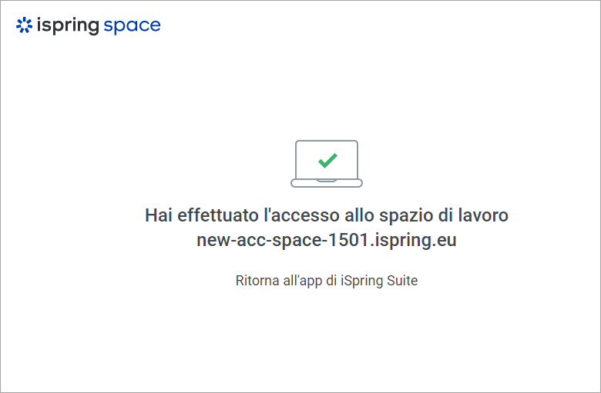The width and height of the screenshot is (601, 393).
Task: Click the "Ritorna all'app di iSpring Suite" text
Action: [x=327, y=281]
